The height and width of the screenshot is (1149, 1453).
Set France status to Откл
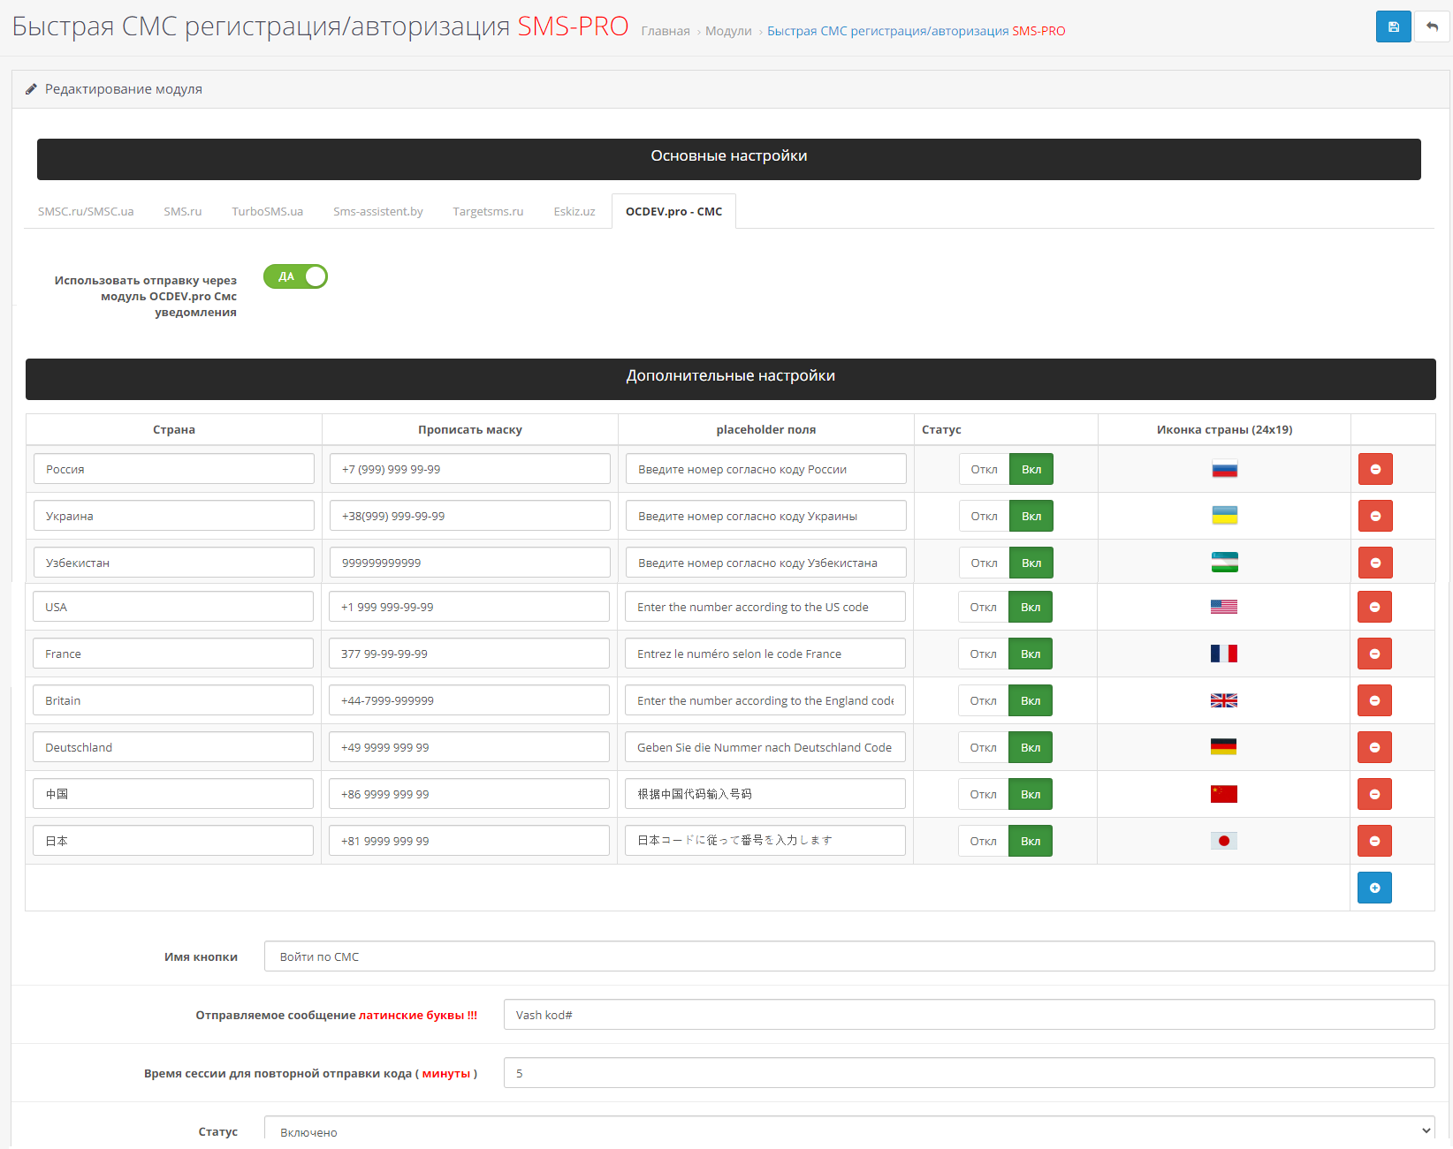(983, 654)
